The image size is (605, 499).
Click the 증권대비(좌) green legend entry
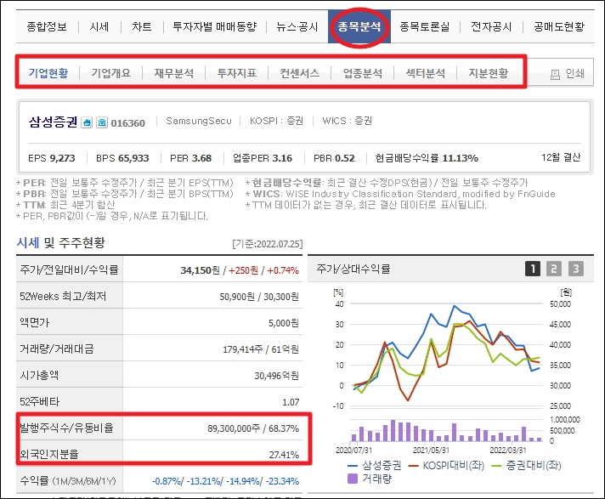click(x=526, y=466)
